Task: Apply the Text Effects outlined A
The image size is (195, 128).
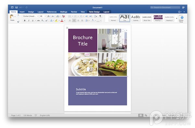Action: click(x=51, y=21)
